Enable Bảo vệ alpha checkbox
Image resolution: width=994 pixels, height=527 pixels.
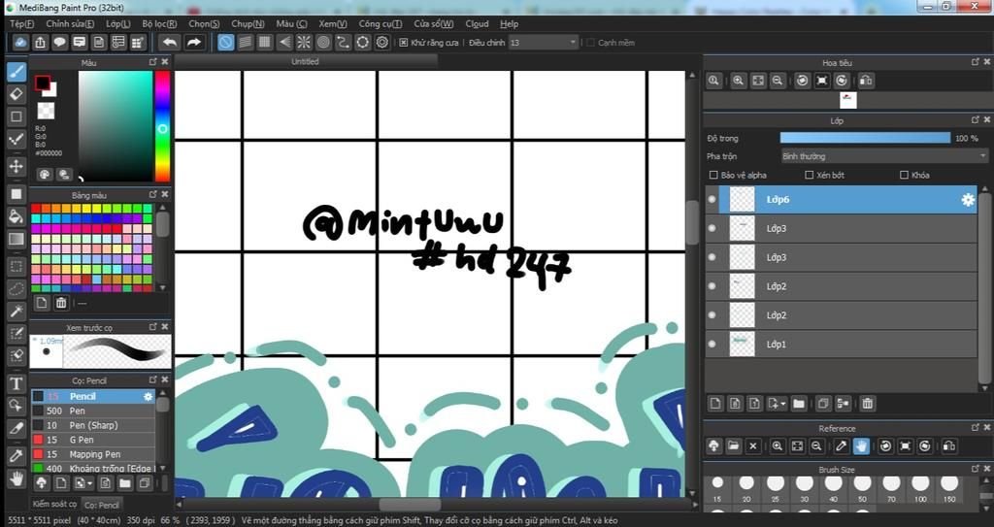pyautogui.click(x=713, y=175)
